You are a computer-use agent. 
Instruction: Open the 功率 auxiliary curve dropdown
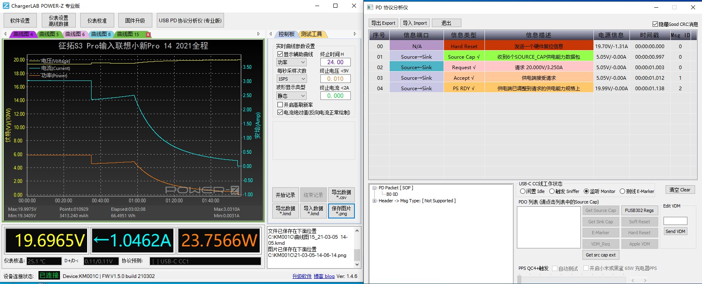[x=291, y=62]
